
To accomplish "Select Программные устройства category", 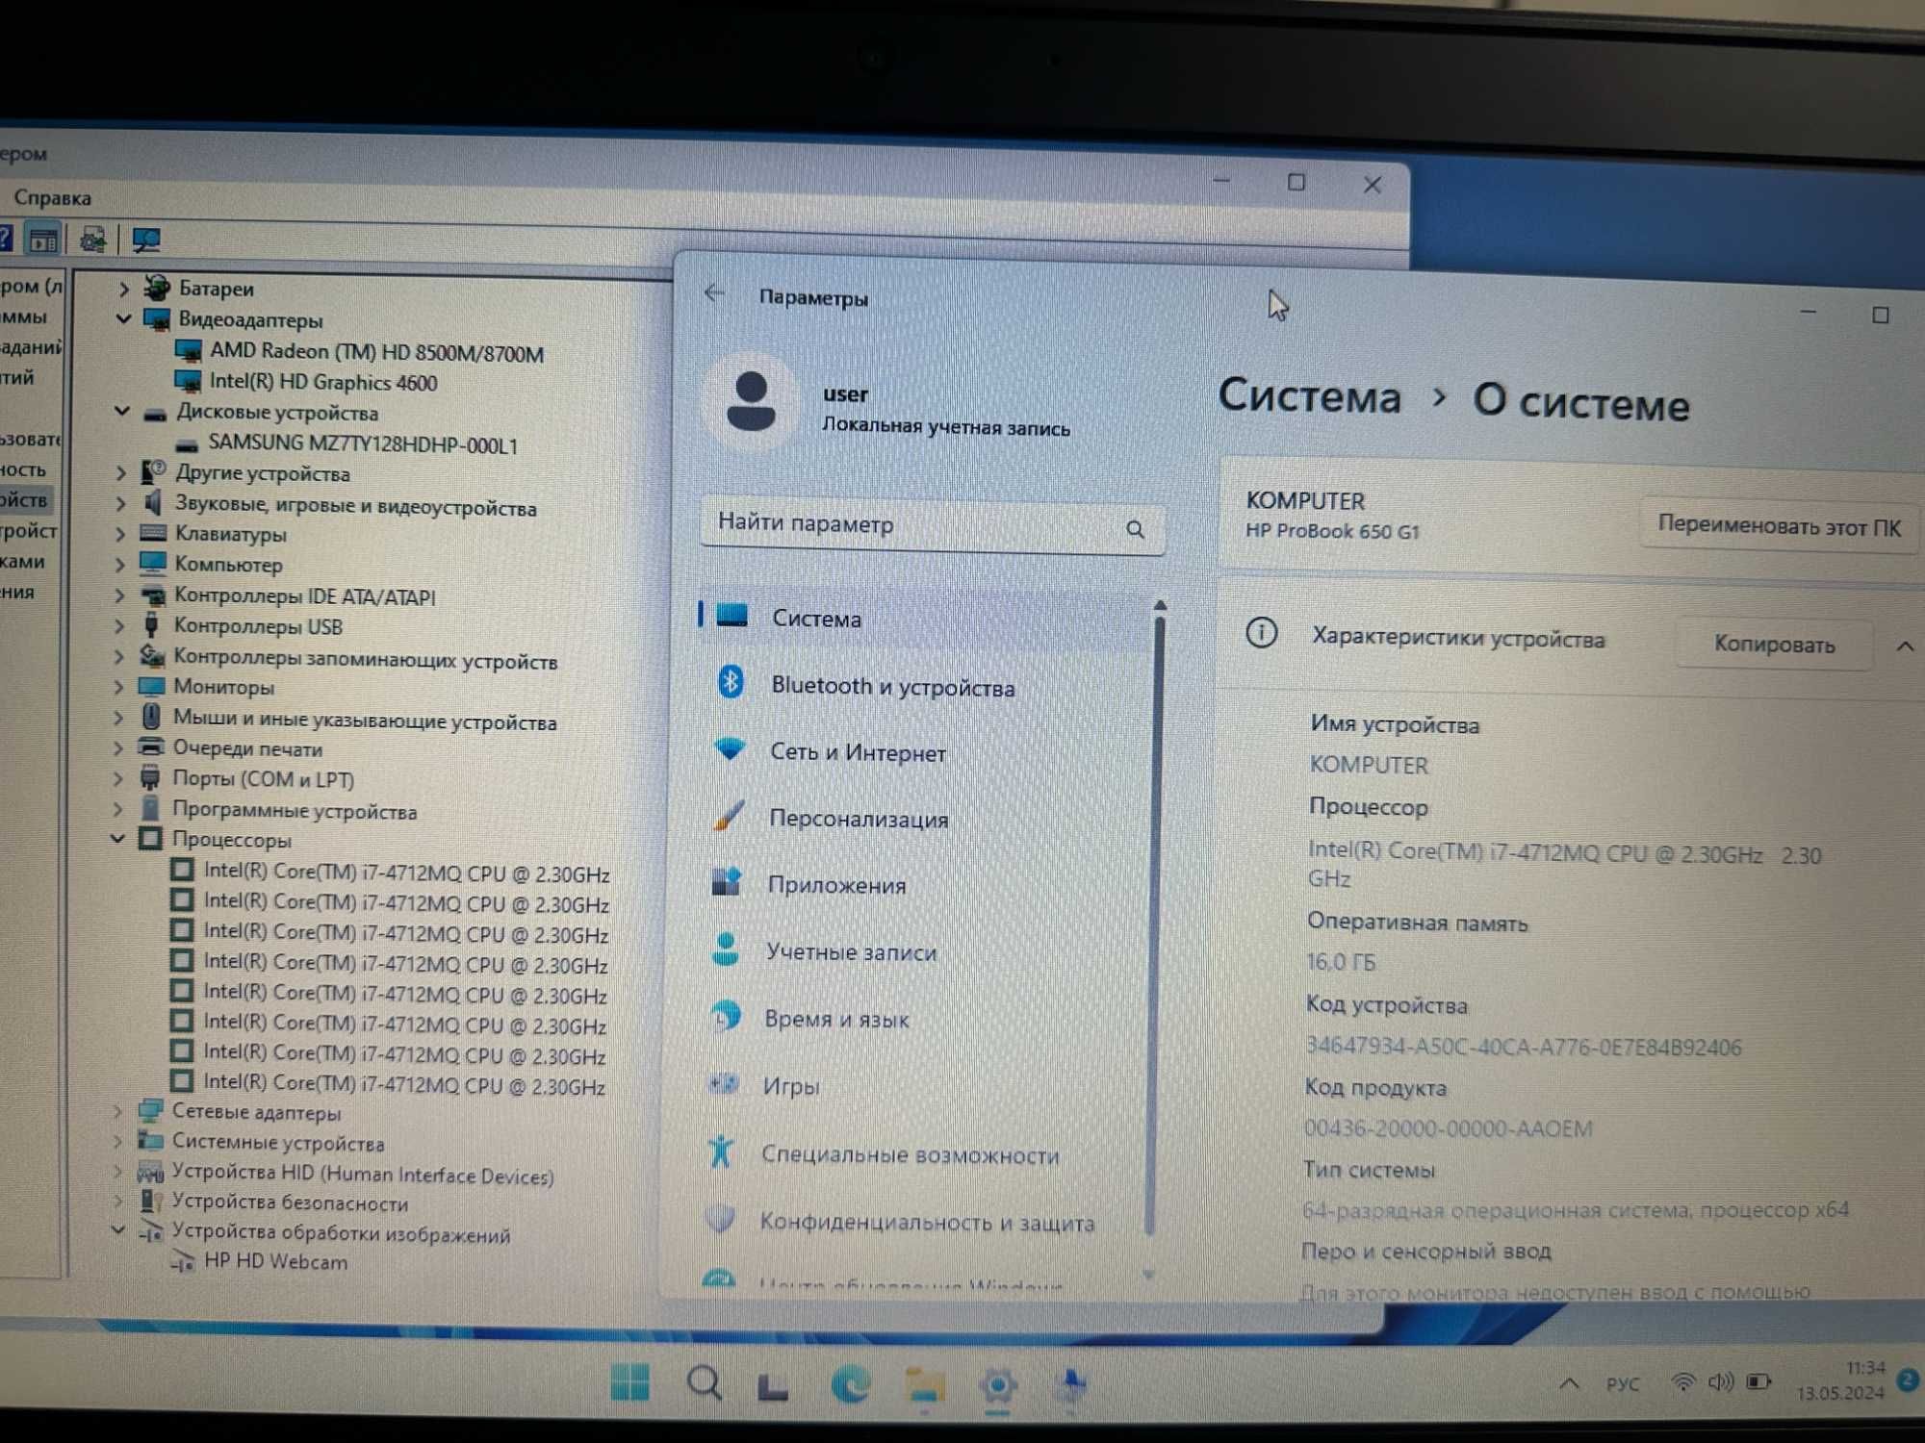I will tap(295, 811).
